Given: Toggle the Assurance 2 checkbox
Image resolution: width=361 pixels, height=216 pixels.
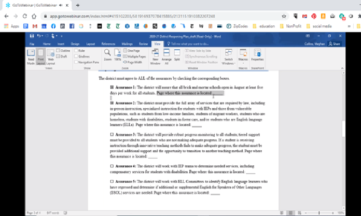Looking at the screenshot, I should (x=112, y=103).
